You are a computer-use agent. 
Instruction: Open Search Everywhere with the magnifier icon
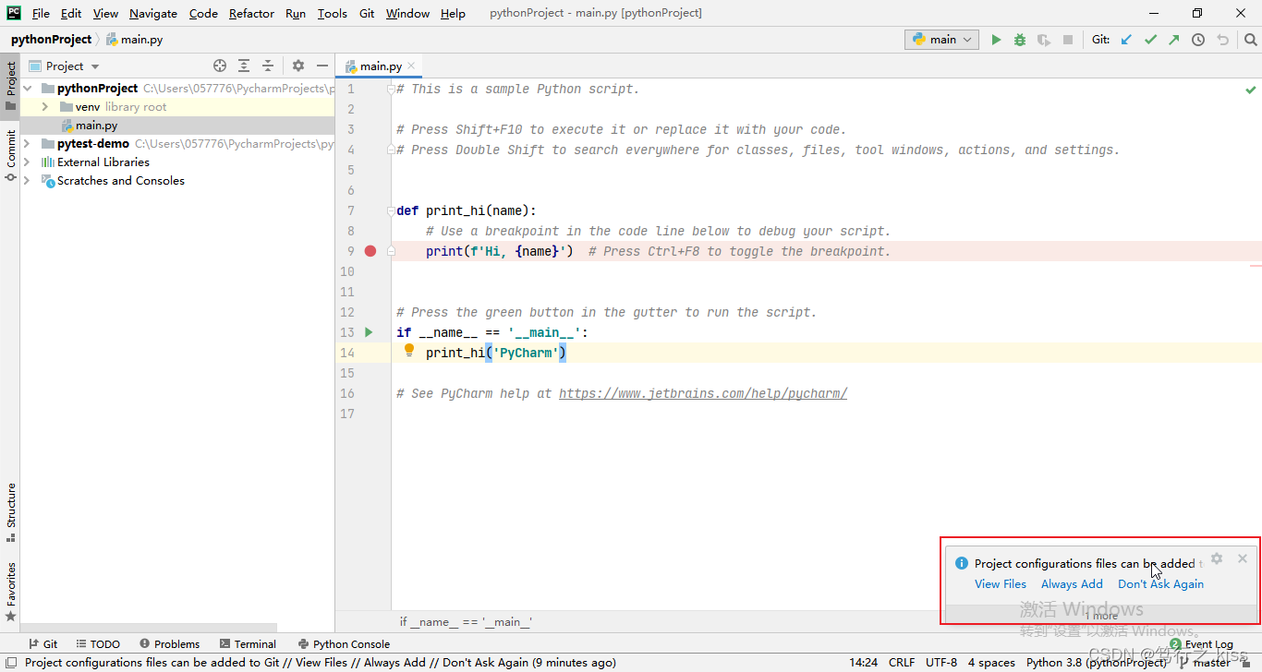[x=1250, y=40]
